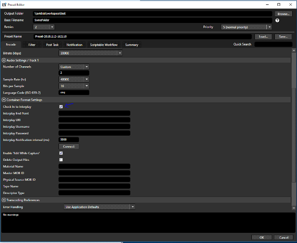The image size is (297, 243).
Task: Click the custom channels value field
Action: pyautogui.click(x=74, y=73)
